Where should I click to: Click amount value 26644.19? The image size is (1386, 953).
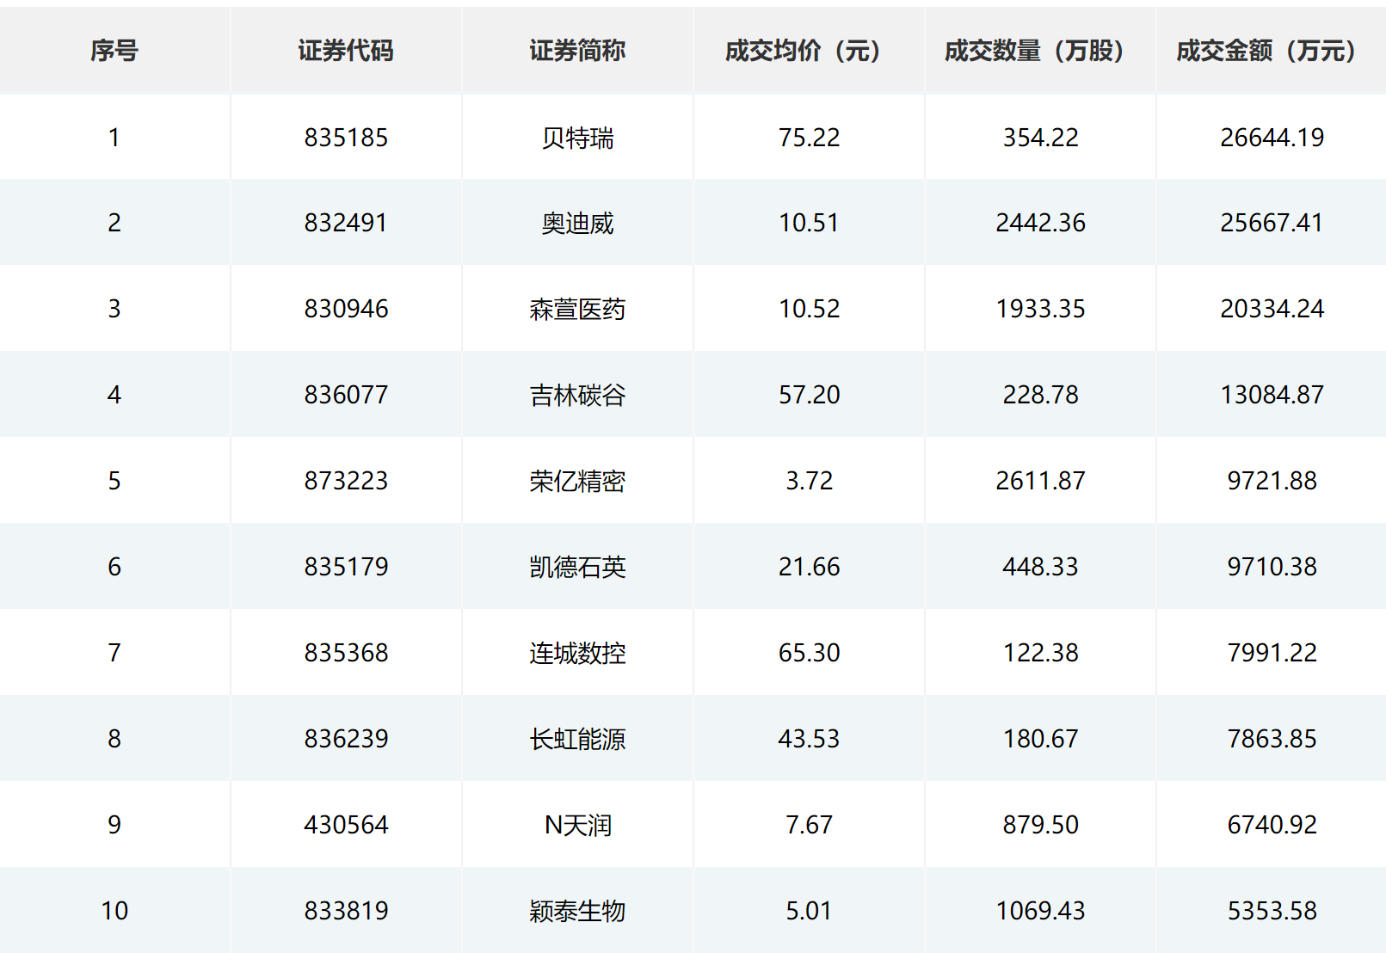click(x=1272, y=138)
